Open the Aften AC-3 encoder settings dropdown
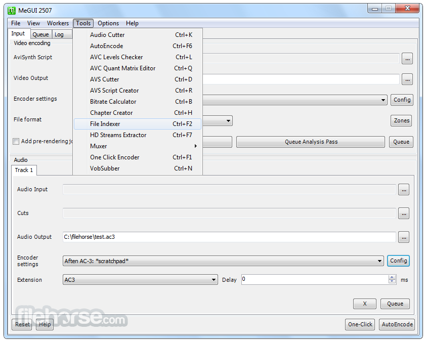This screenshot has width=425, height=342. tap(379, 261)
